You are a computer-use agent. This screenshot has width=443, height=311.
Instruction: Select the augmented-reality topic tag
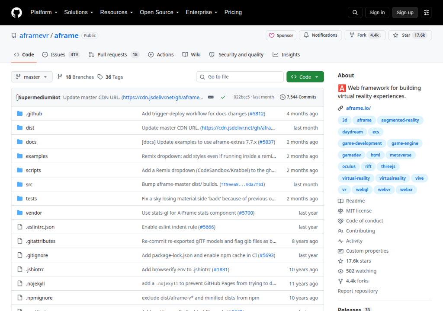400,120
